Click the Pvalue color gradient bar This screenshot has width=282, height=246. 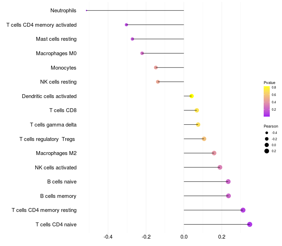267,102
